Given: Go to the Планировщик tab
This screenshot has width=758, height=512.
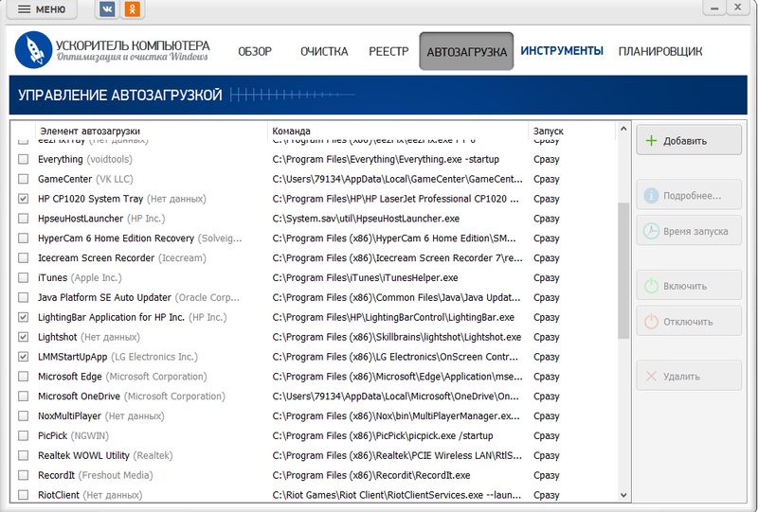Looking at the screenshot, I should [x=659, y=51].
